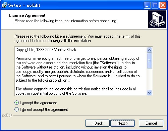
Task: Click the scrollbar track below the thumb
Action: [x=150, y=79]
